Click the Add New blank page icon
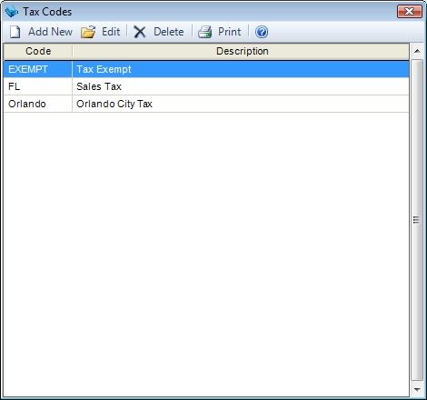 (15, 32)
